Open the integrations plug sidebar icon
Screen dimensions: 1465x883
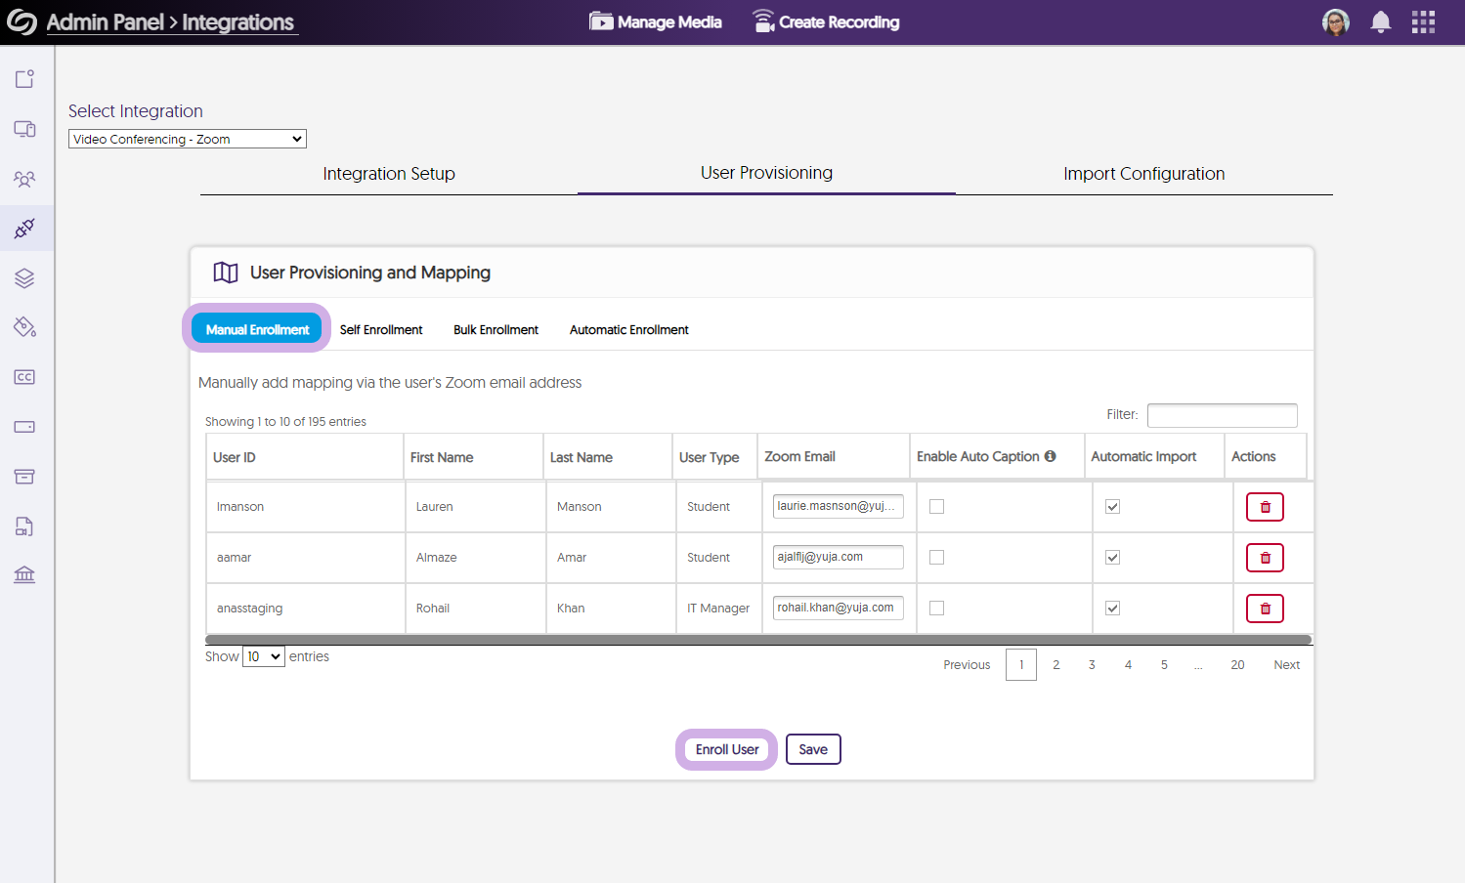tap(24, 229)
